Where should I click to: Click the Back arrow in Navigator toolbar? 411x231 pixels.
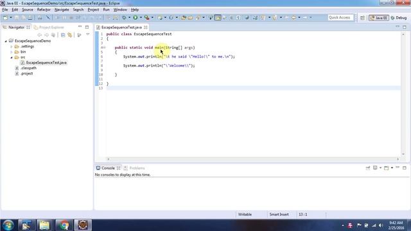click(40, 35)
